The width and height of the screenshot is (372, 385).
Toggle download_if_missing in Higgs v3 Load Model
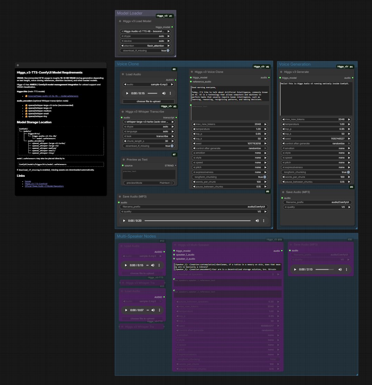pyautogui.click(x=145, y=50)
